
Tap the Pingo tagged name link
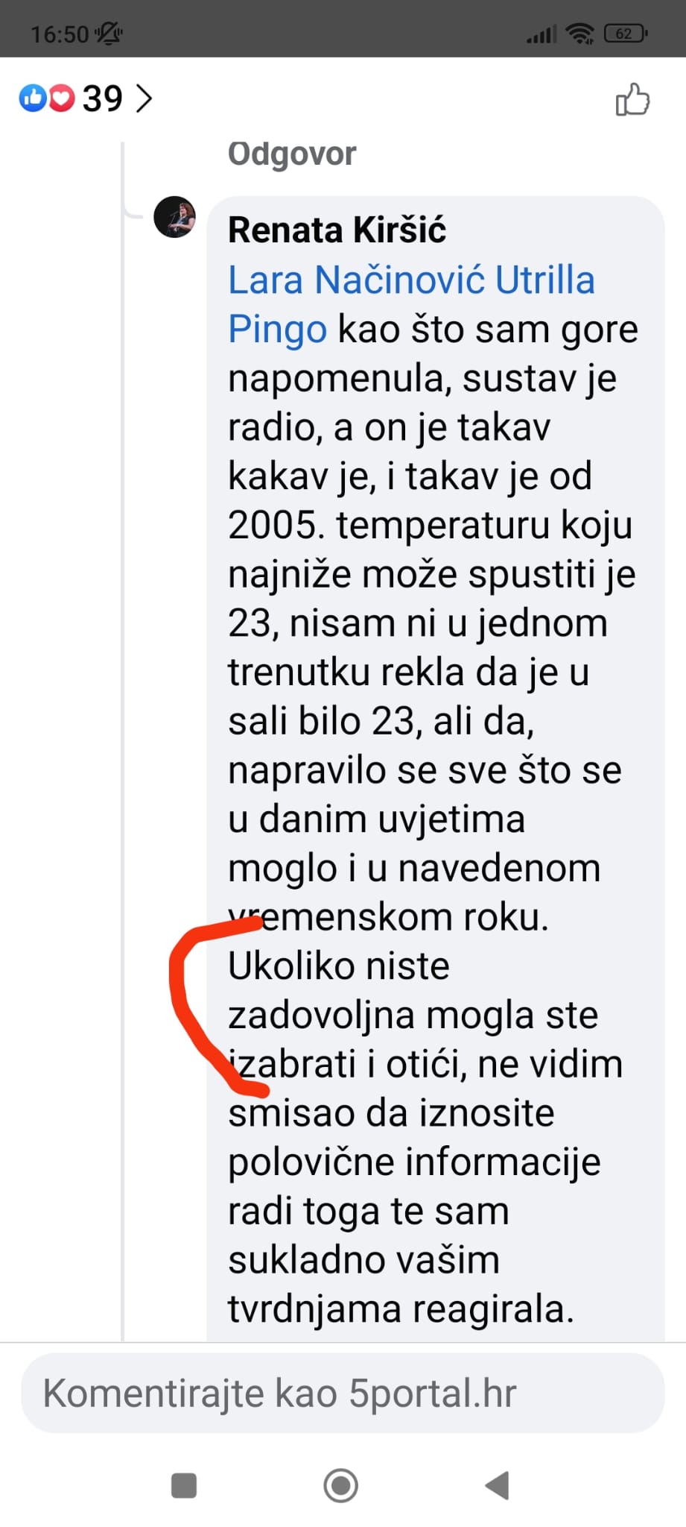[x=277, y=329]
